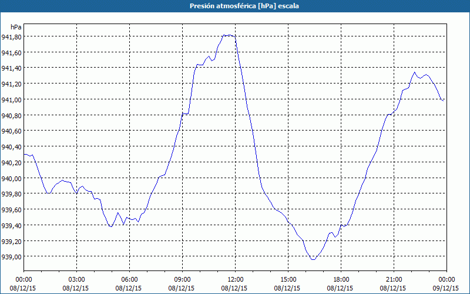Image resolution: width=470 pixels, height=294 pixels.
Task: Click the pressure minimum near 16:30
Action: pos(313,259)
